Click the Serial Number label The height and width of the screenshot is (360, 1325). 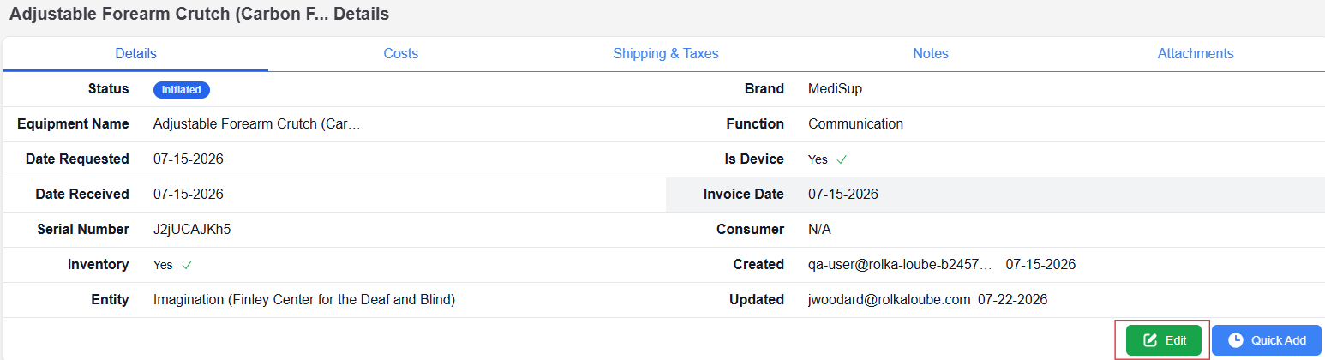click(83, 230)
